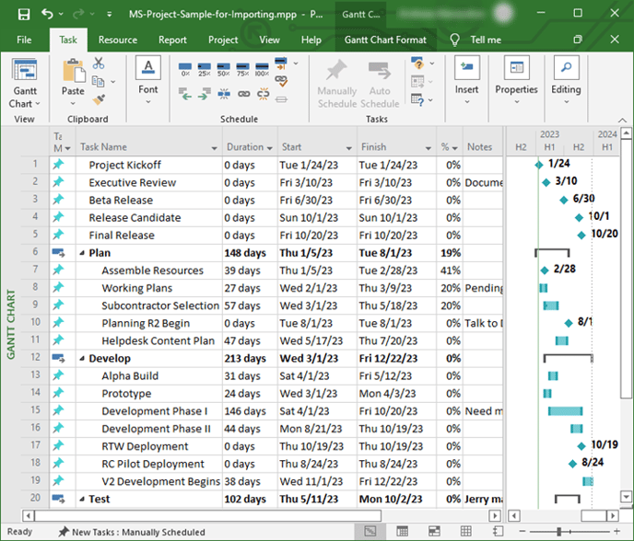Open Report view in status bar
The width and height of the screenshot is (634, 541).
pyautogui.click(x=499, y=531)
